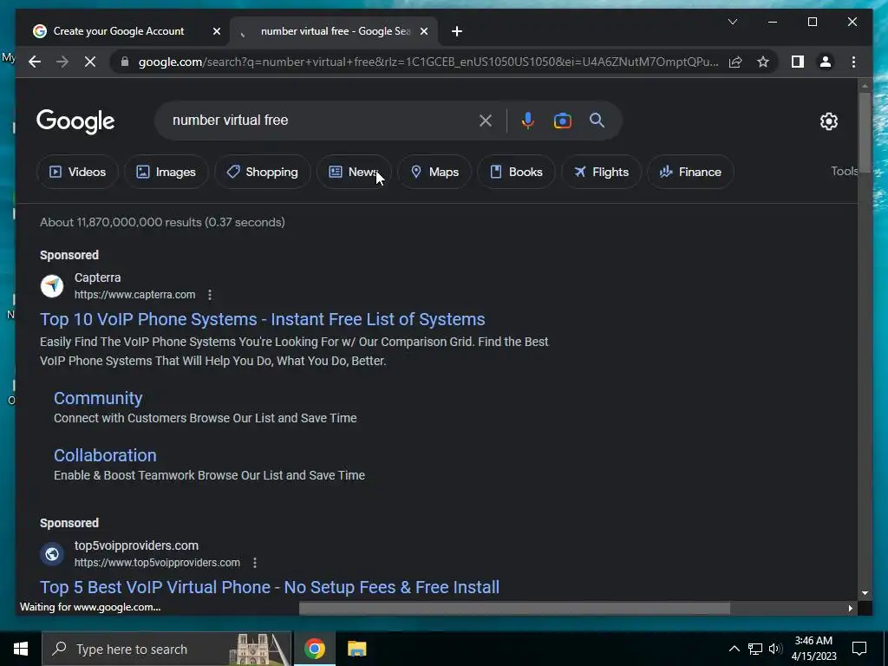
Task: Click the forward navigation arrow
Action: [62, 62]
